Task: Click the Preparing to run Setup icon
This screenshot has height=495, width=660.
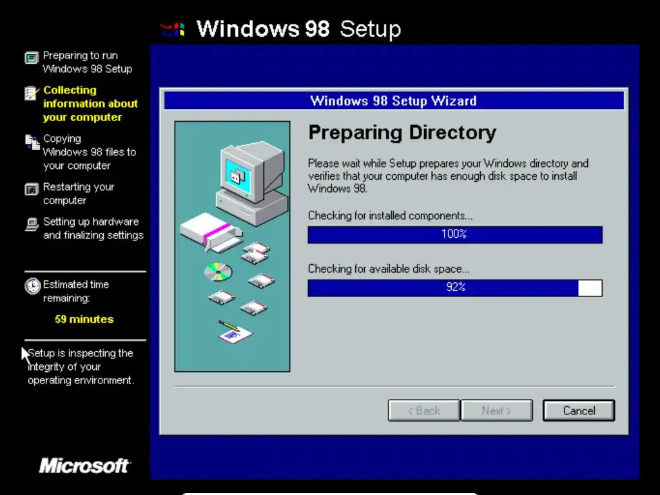Action: click(32, 57)
